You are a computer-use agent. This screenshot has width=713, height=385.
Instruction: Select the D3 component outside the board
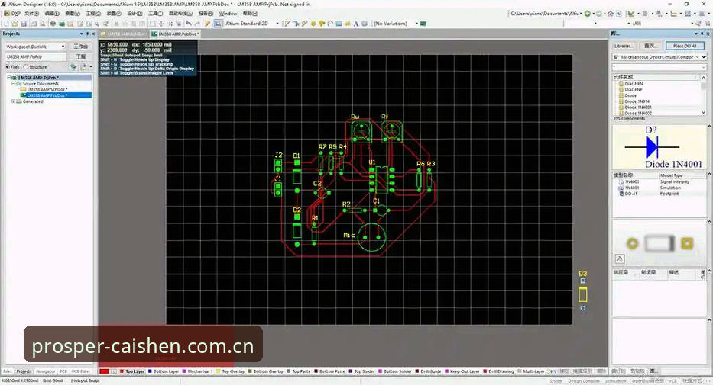(x=583, y=293)
